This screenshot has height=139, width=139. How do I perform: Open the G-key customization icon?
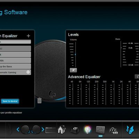click(x=75, y=130)
